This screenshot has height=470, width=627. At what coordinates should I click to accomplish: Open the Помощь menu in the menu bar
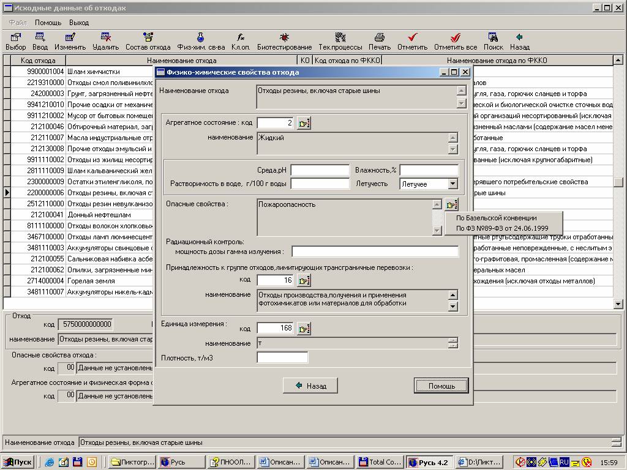click(x=48, y=23)
